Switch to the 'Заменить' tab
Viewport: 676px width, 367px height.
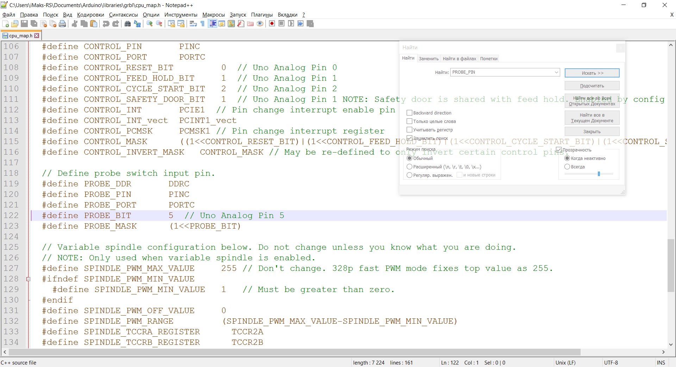pos(428,59)
